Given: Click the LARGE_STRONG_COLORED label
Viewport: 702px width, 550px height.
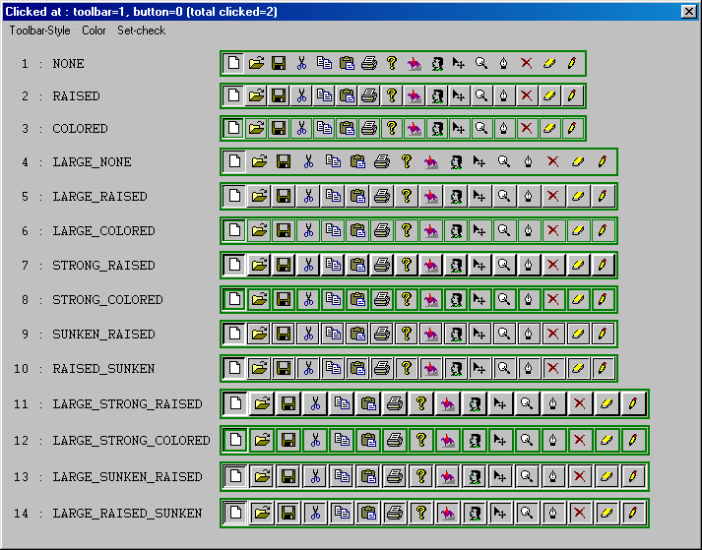Looking at the screenshot, I should click(131, 441).
